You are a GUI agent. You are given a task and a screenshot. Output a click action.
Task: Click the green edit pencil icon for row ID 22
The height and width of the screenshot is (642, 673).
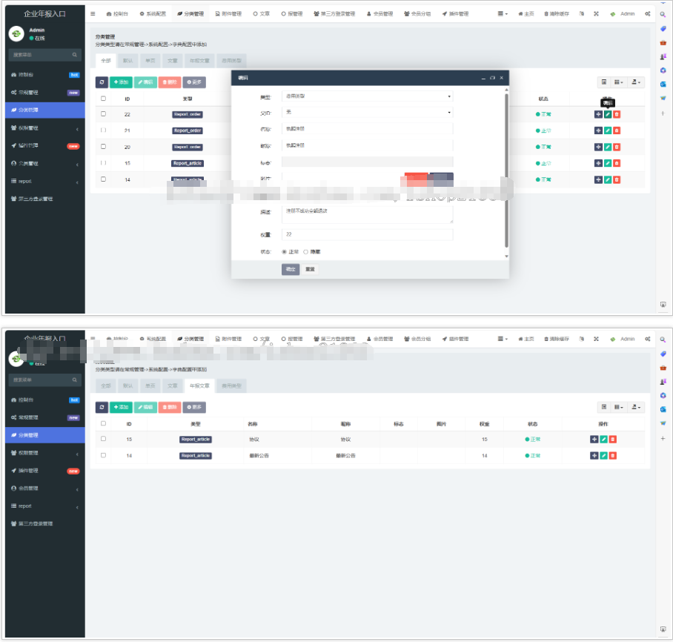pyautogui.click(x=608, y=114)
